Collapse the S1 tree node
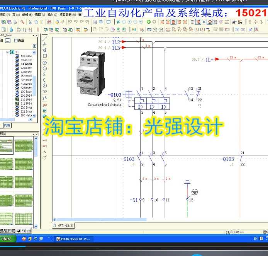The width and height of the screenshot is (268, 256). [x=7, y=52]
